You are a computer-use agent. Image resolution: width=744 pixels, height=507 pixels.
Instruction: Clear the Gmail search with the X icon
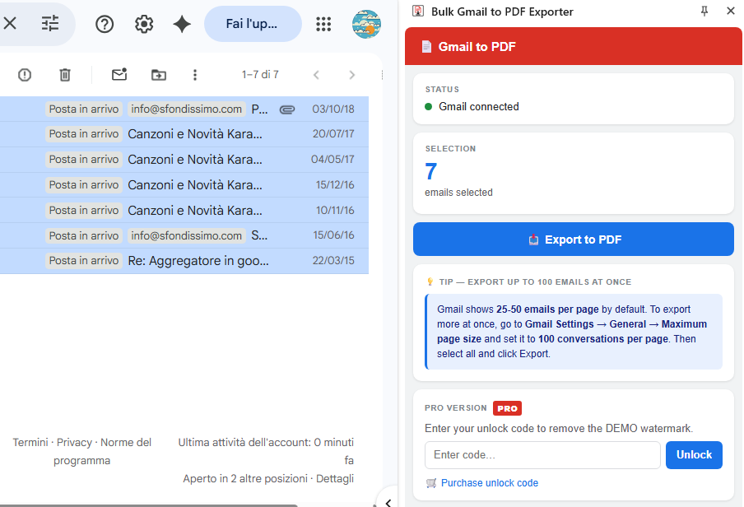[x=10, y=23]
